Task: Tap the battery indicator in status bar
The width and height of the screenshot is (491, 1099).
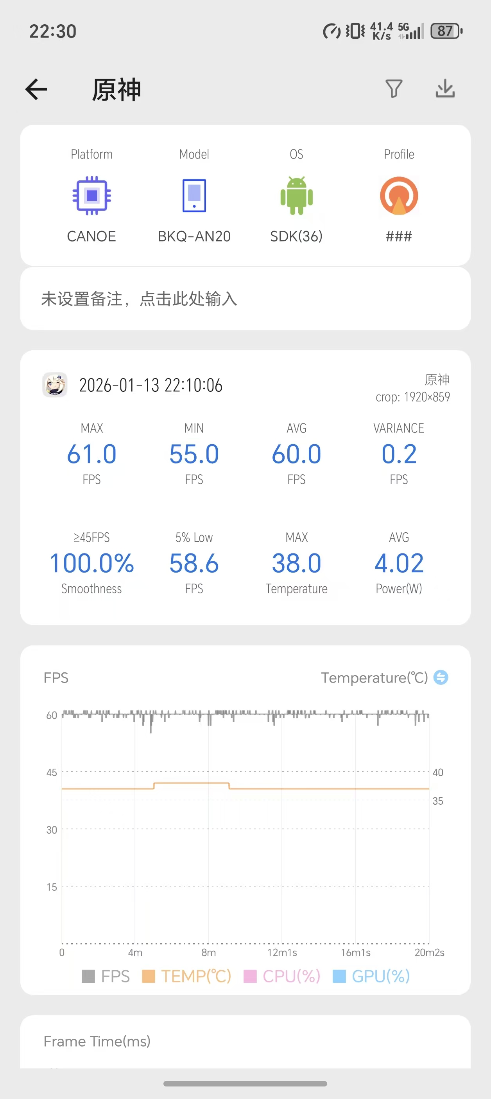Action: pyautogui.click(x=446, y=31)
